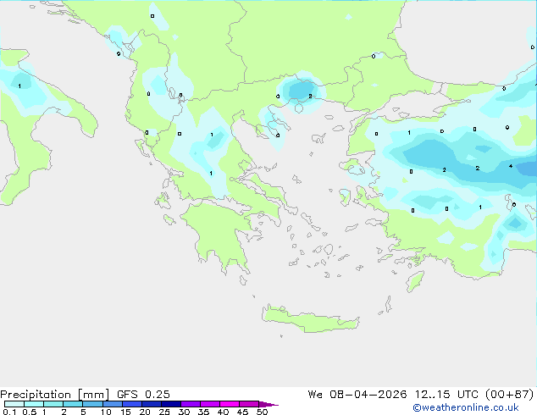537x415 pixels.
Task: Click the legend label "25"
Action: [x=164, y=412]
